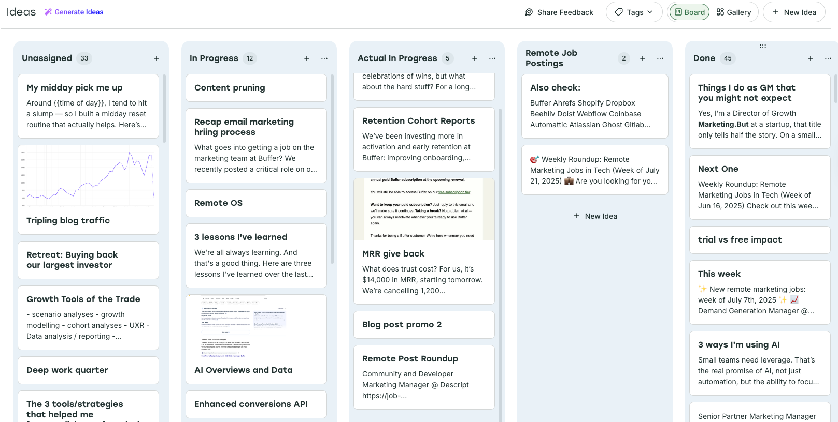This screenshot has width=838, height=422.
Task: Open In Progress column more options menu
Action: [324, 58]
